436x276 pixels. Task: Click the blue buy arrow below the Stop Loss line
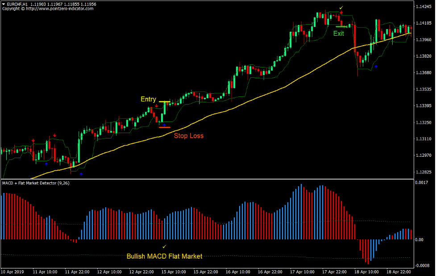(x=164, y=125)
